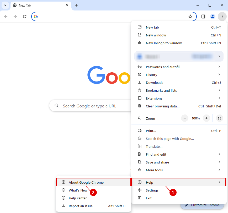Screen dimensions: 228x213
Task: Toggle full screen mode icon
Action: click(x=220, y=118)
